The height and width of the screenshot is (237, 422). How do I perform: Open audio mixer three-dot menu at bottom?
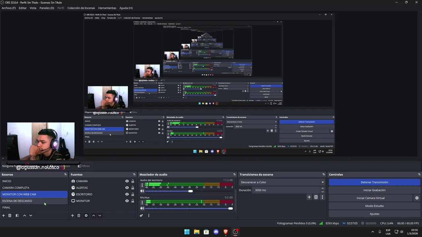(149, 216)
